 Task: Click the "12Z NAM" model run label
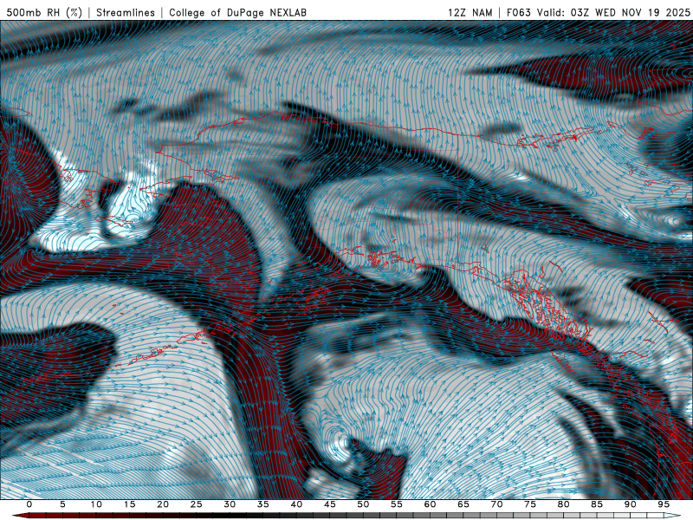(470, 12)
